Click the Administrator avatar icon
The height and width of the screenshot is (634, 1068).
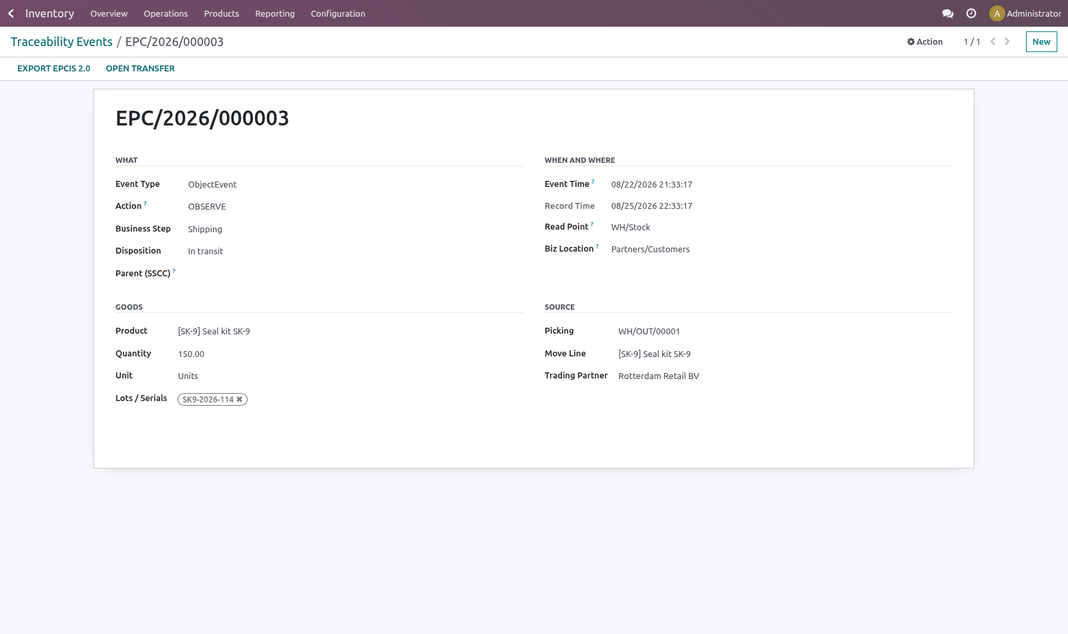[x=997, y=13]
